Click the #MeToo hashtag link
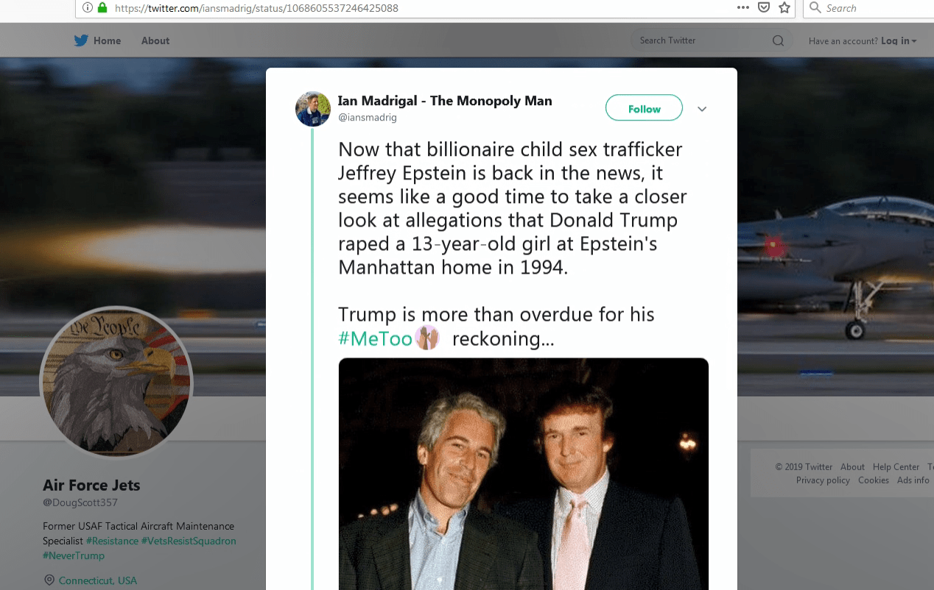The width and height of the screenshot is (934, 590). pyautogui.click(x=375, y=339)
